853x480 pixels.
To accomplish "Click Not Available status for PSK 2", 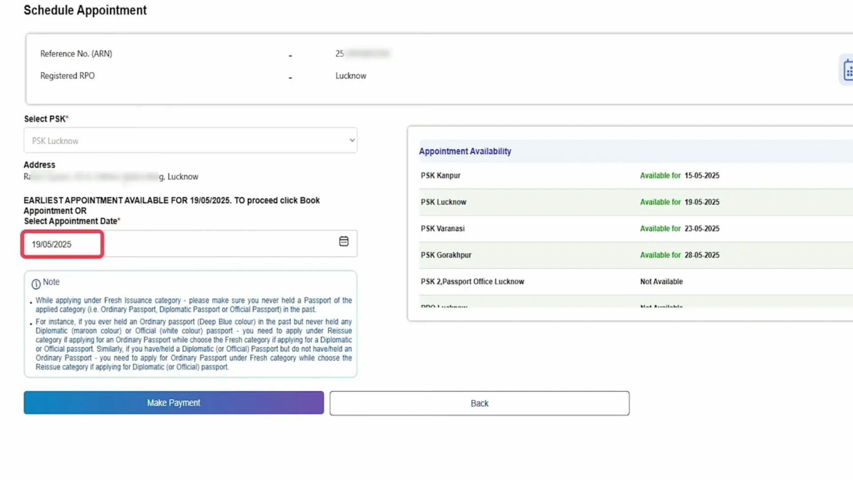I will tap(662, 282).
